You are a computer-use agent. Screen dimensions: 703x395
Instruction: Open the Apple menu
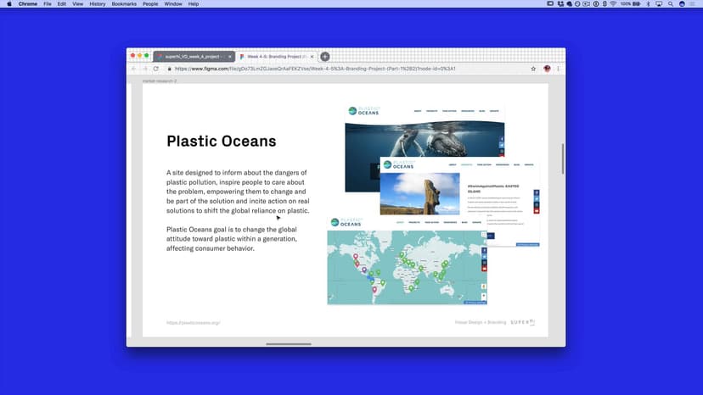(x=8, y=4)
